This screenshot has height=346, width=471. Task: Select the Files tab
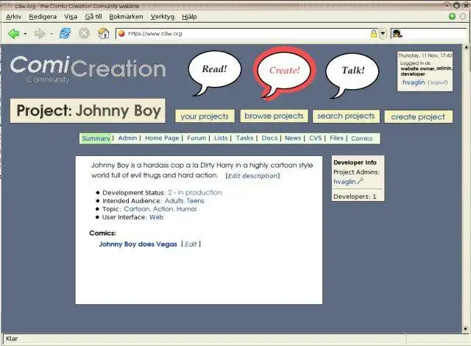coord(336,138)
